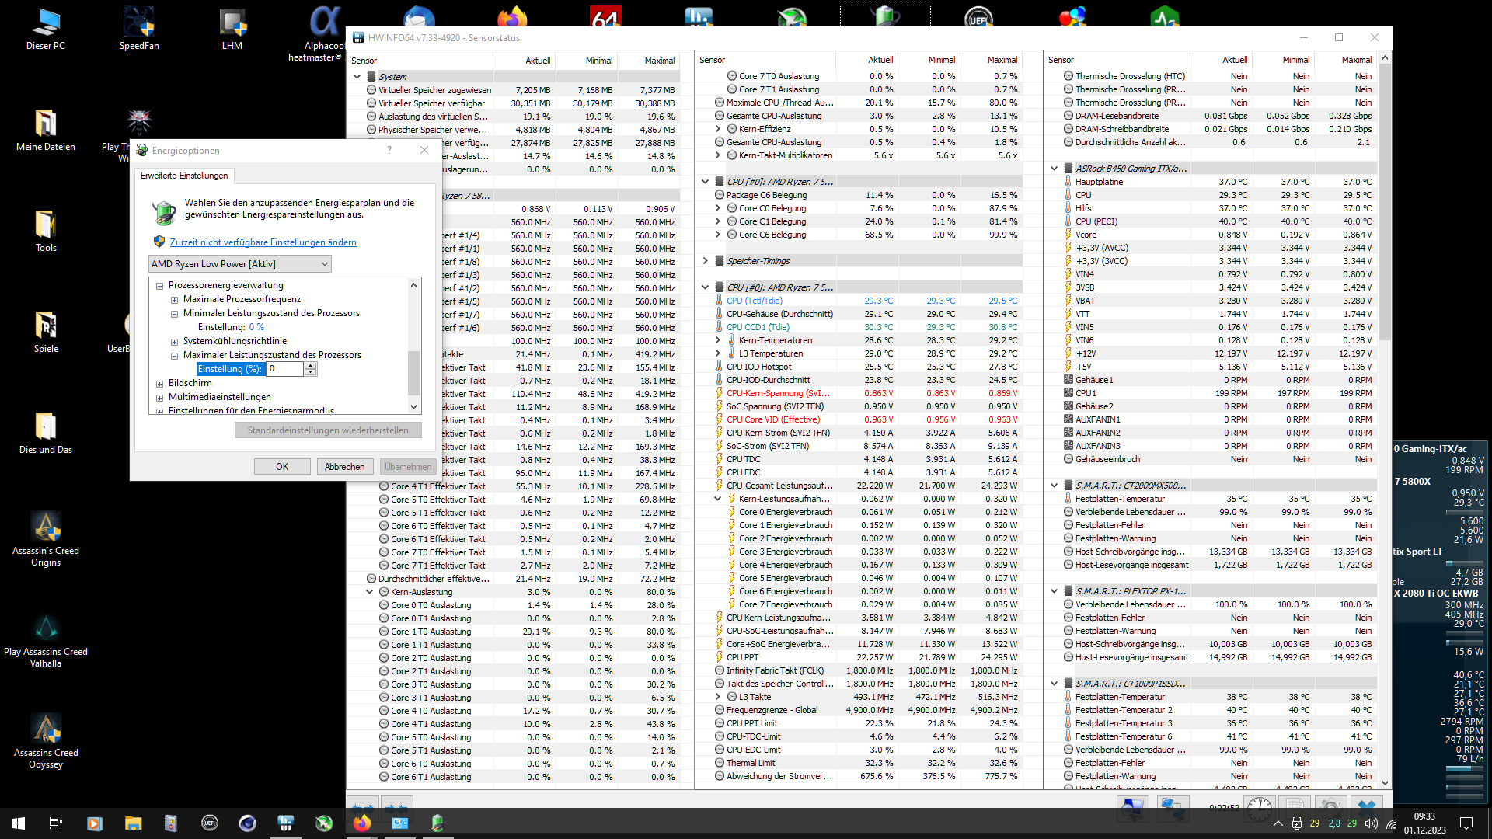
Task: Click the up arrow of Einstellung (%) spinner
Action: pyautogui.click(x=311, y=366)
